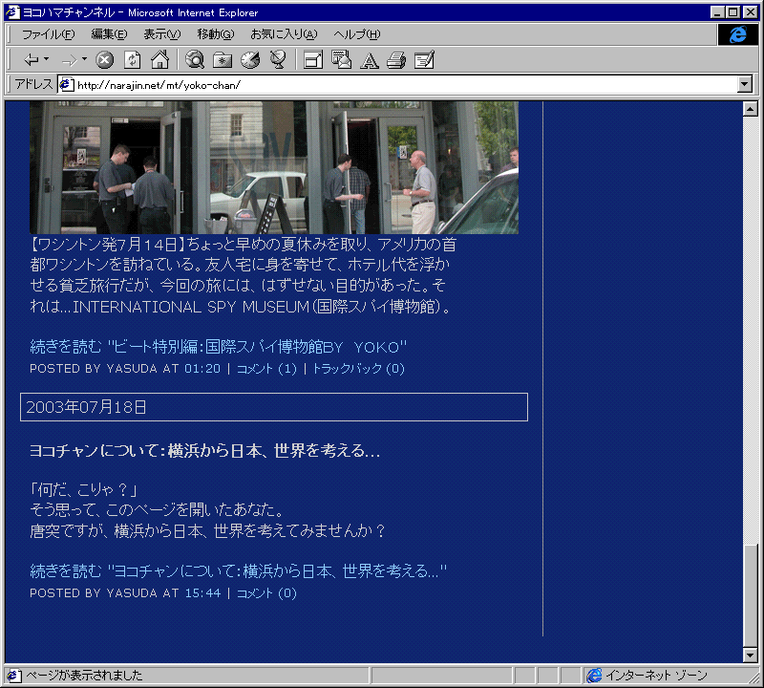Viewport: 764px width, 688px height.
Task: Open the お気に入り(A) menu
Action: 284,34
